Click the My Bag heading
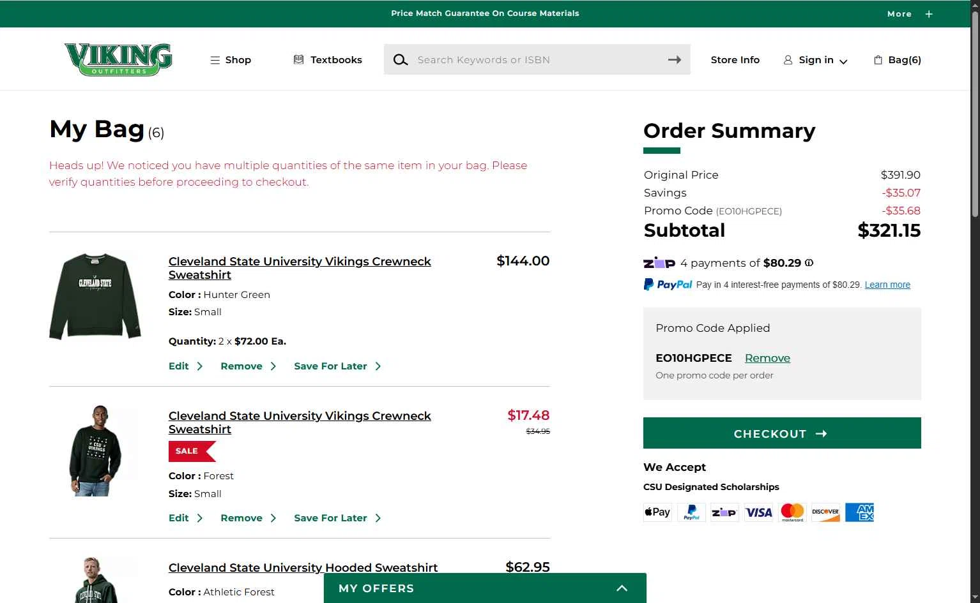This screenshot has width=980, height=603. click(x=97, y=129)
